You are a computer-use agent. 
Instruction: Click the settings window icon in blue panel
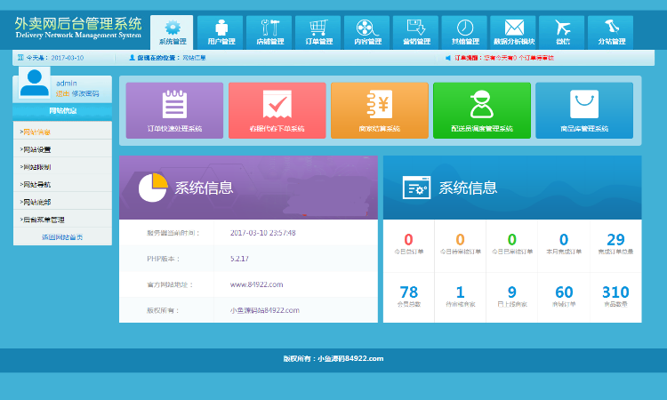(416, 188)
